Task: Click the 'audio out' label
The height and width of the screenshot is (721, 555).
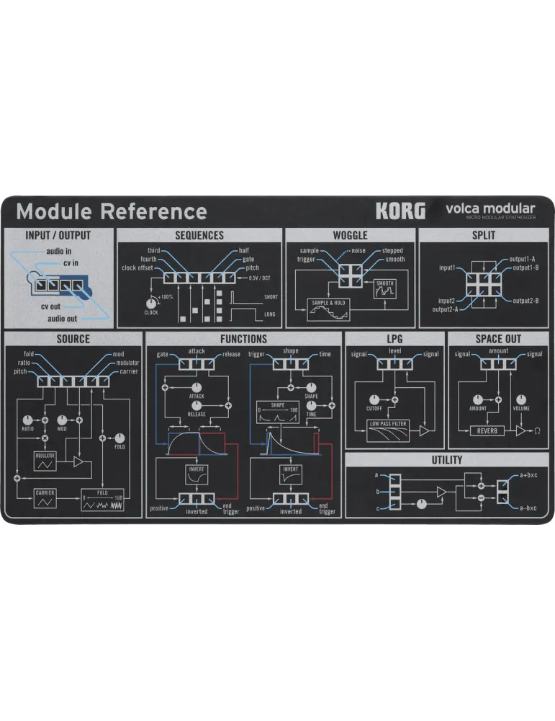Action: coord(63,319)
